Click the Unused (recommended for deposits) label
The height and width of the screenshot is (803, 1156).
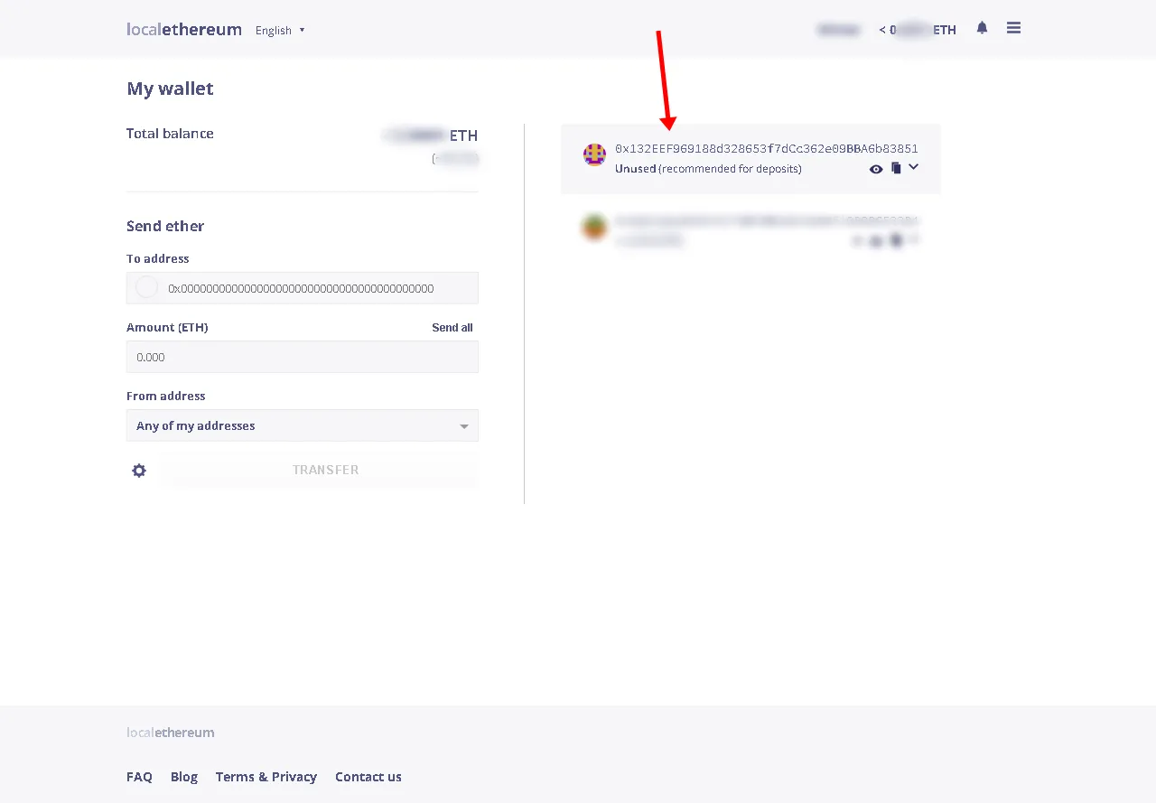click(708, 169)
